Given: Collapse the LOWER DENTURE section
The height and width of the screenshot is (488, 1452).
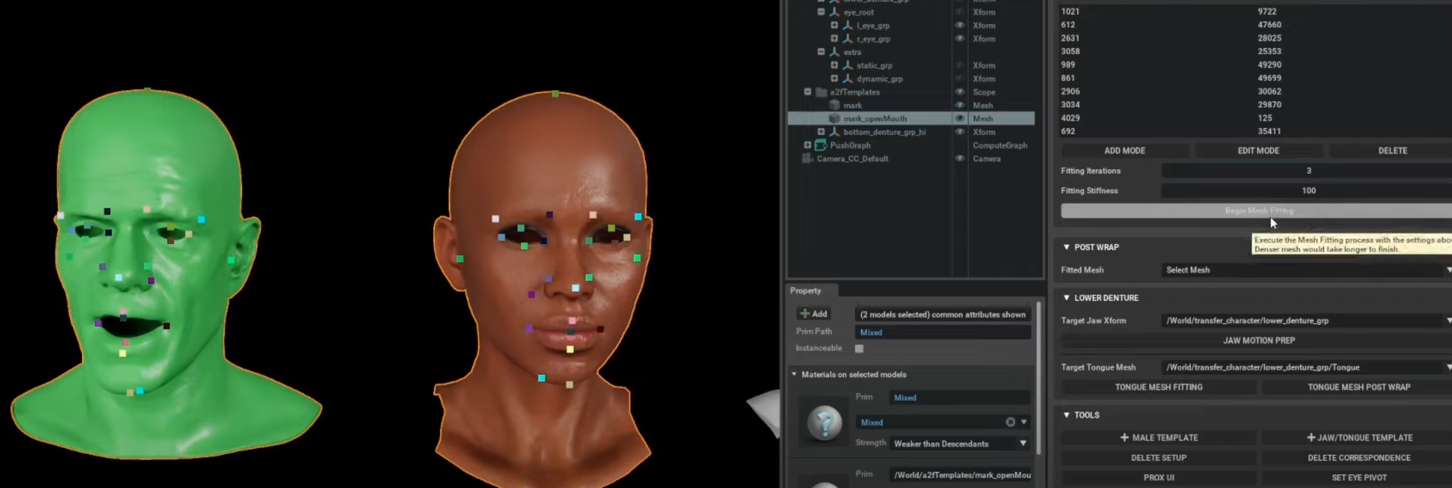Looking at the screenshot, I should pos(1066,298).
